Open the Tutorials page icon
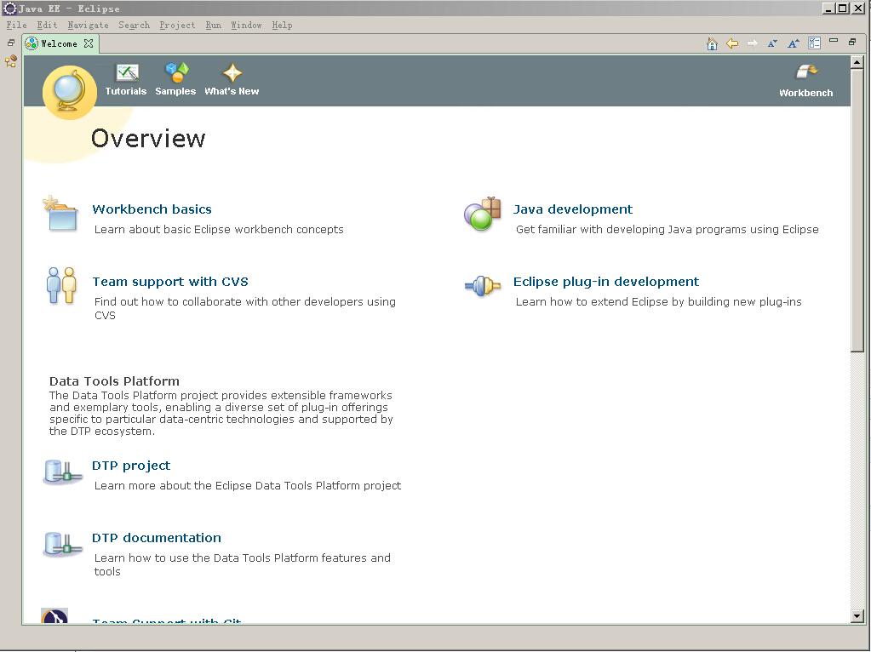 click(x=126, y=74)
